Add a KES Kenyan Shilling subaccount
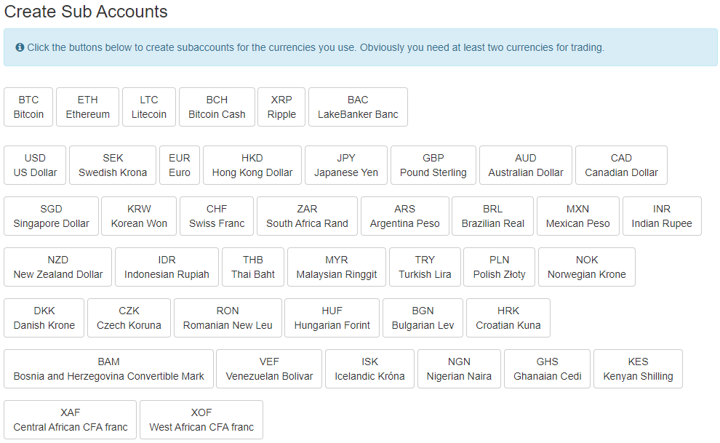Image resolution: width=720 pixels, height=443 pixels. click(x=639, y=369)
